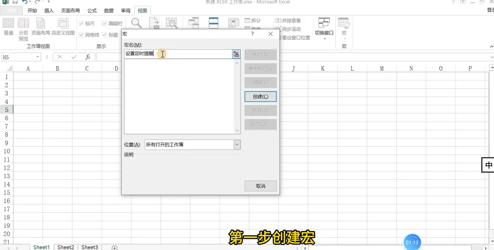Click the 取消 Cancel button

(261, 186)
